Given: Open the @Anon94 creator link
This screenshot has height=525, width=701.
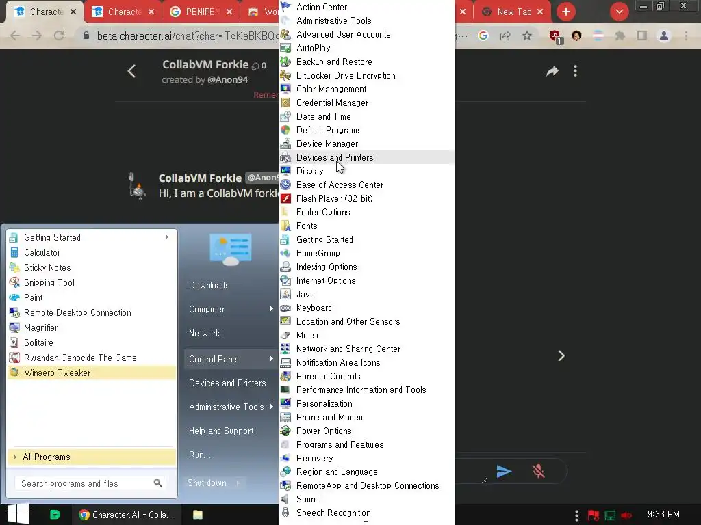Looking at the screenshot, I should pos(227,79).
